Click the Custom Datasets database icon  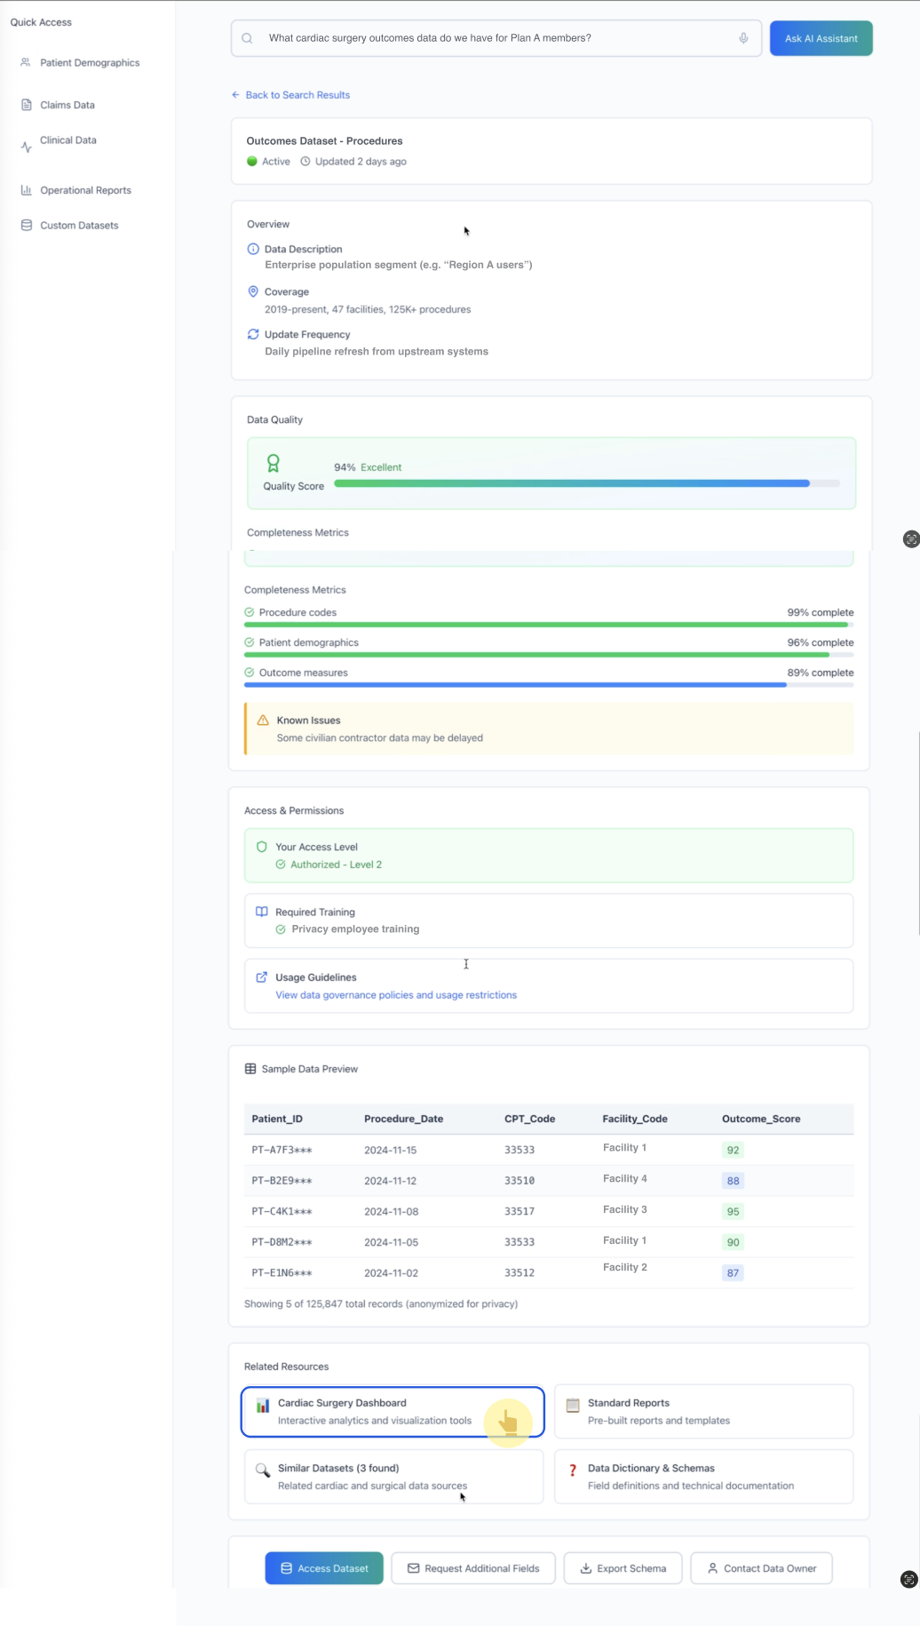(27, 226)
